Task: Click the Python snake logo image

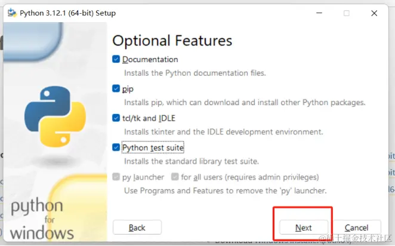Action: (55, 116)
